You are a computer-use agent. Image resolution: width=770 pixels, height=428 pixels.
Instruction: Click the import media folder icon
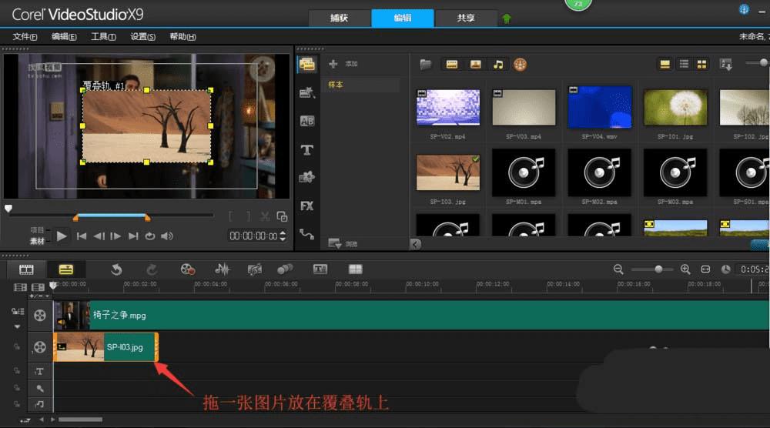(426, 65)
